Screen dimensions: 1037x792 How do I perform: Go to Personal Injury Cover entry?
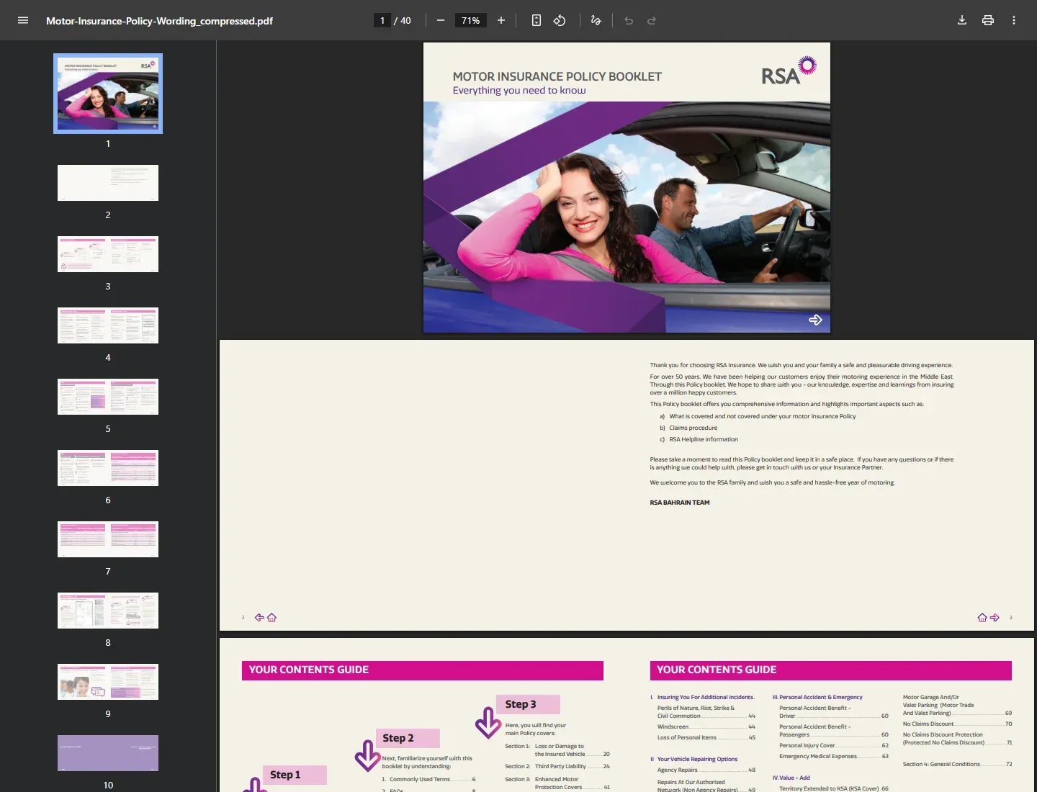834,745
